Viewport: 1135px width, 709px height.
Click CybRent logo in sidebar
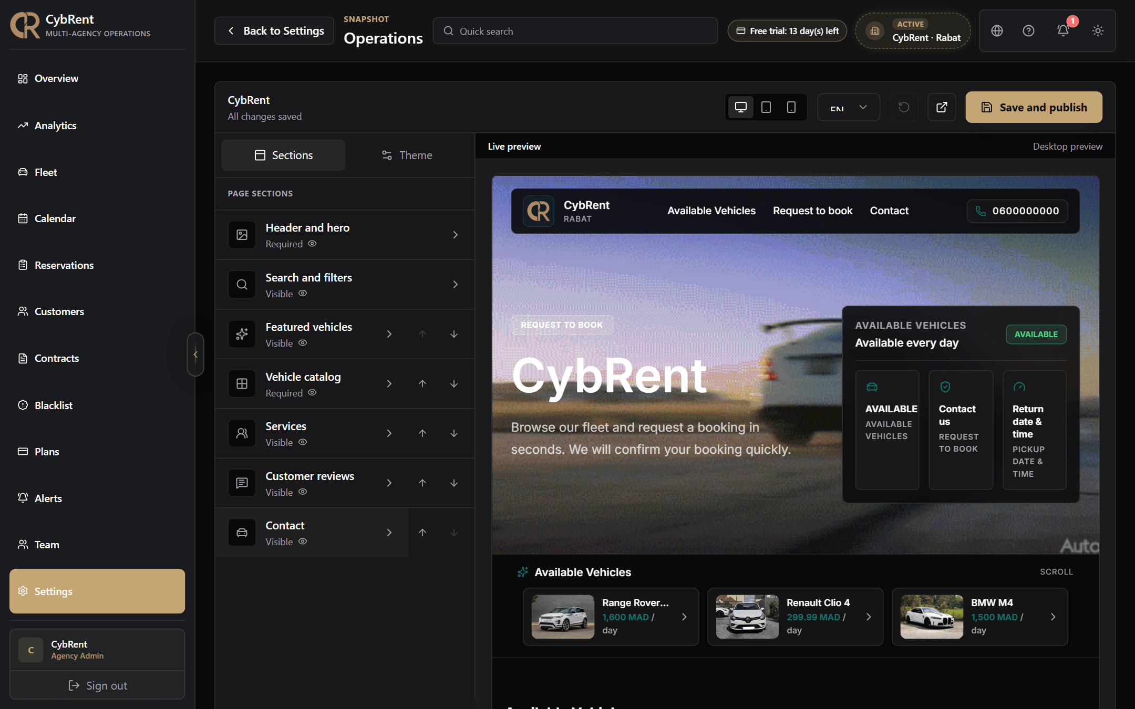coord(25,25)
